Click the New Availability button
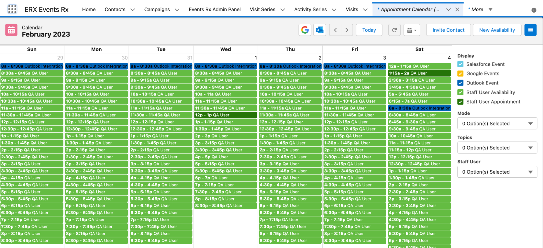 [x=497, y=30]
